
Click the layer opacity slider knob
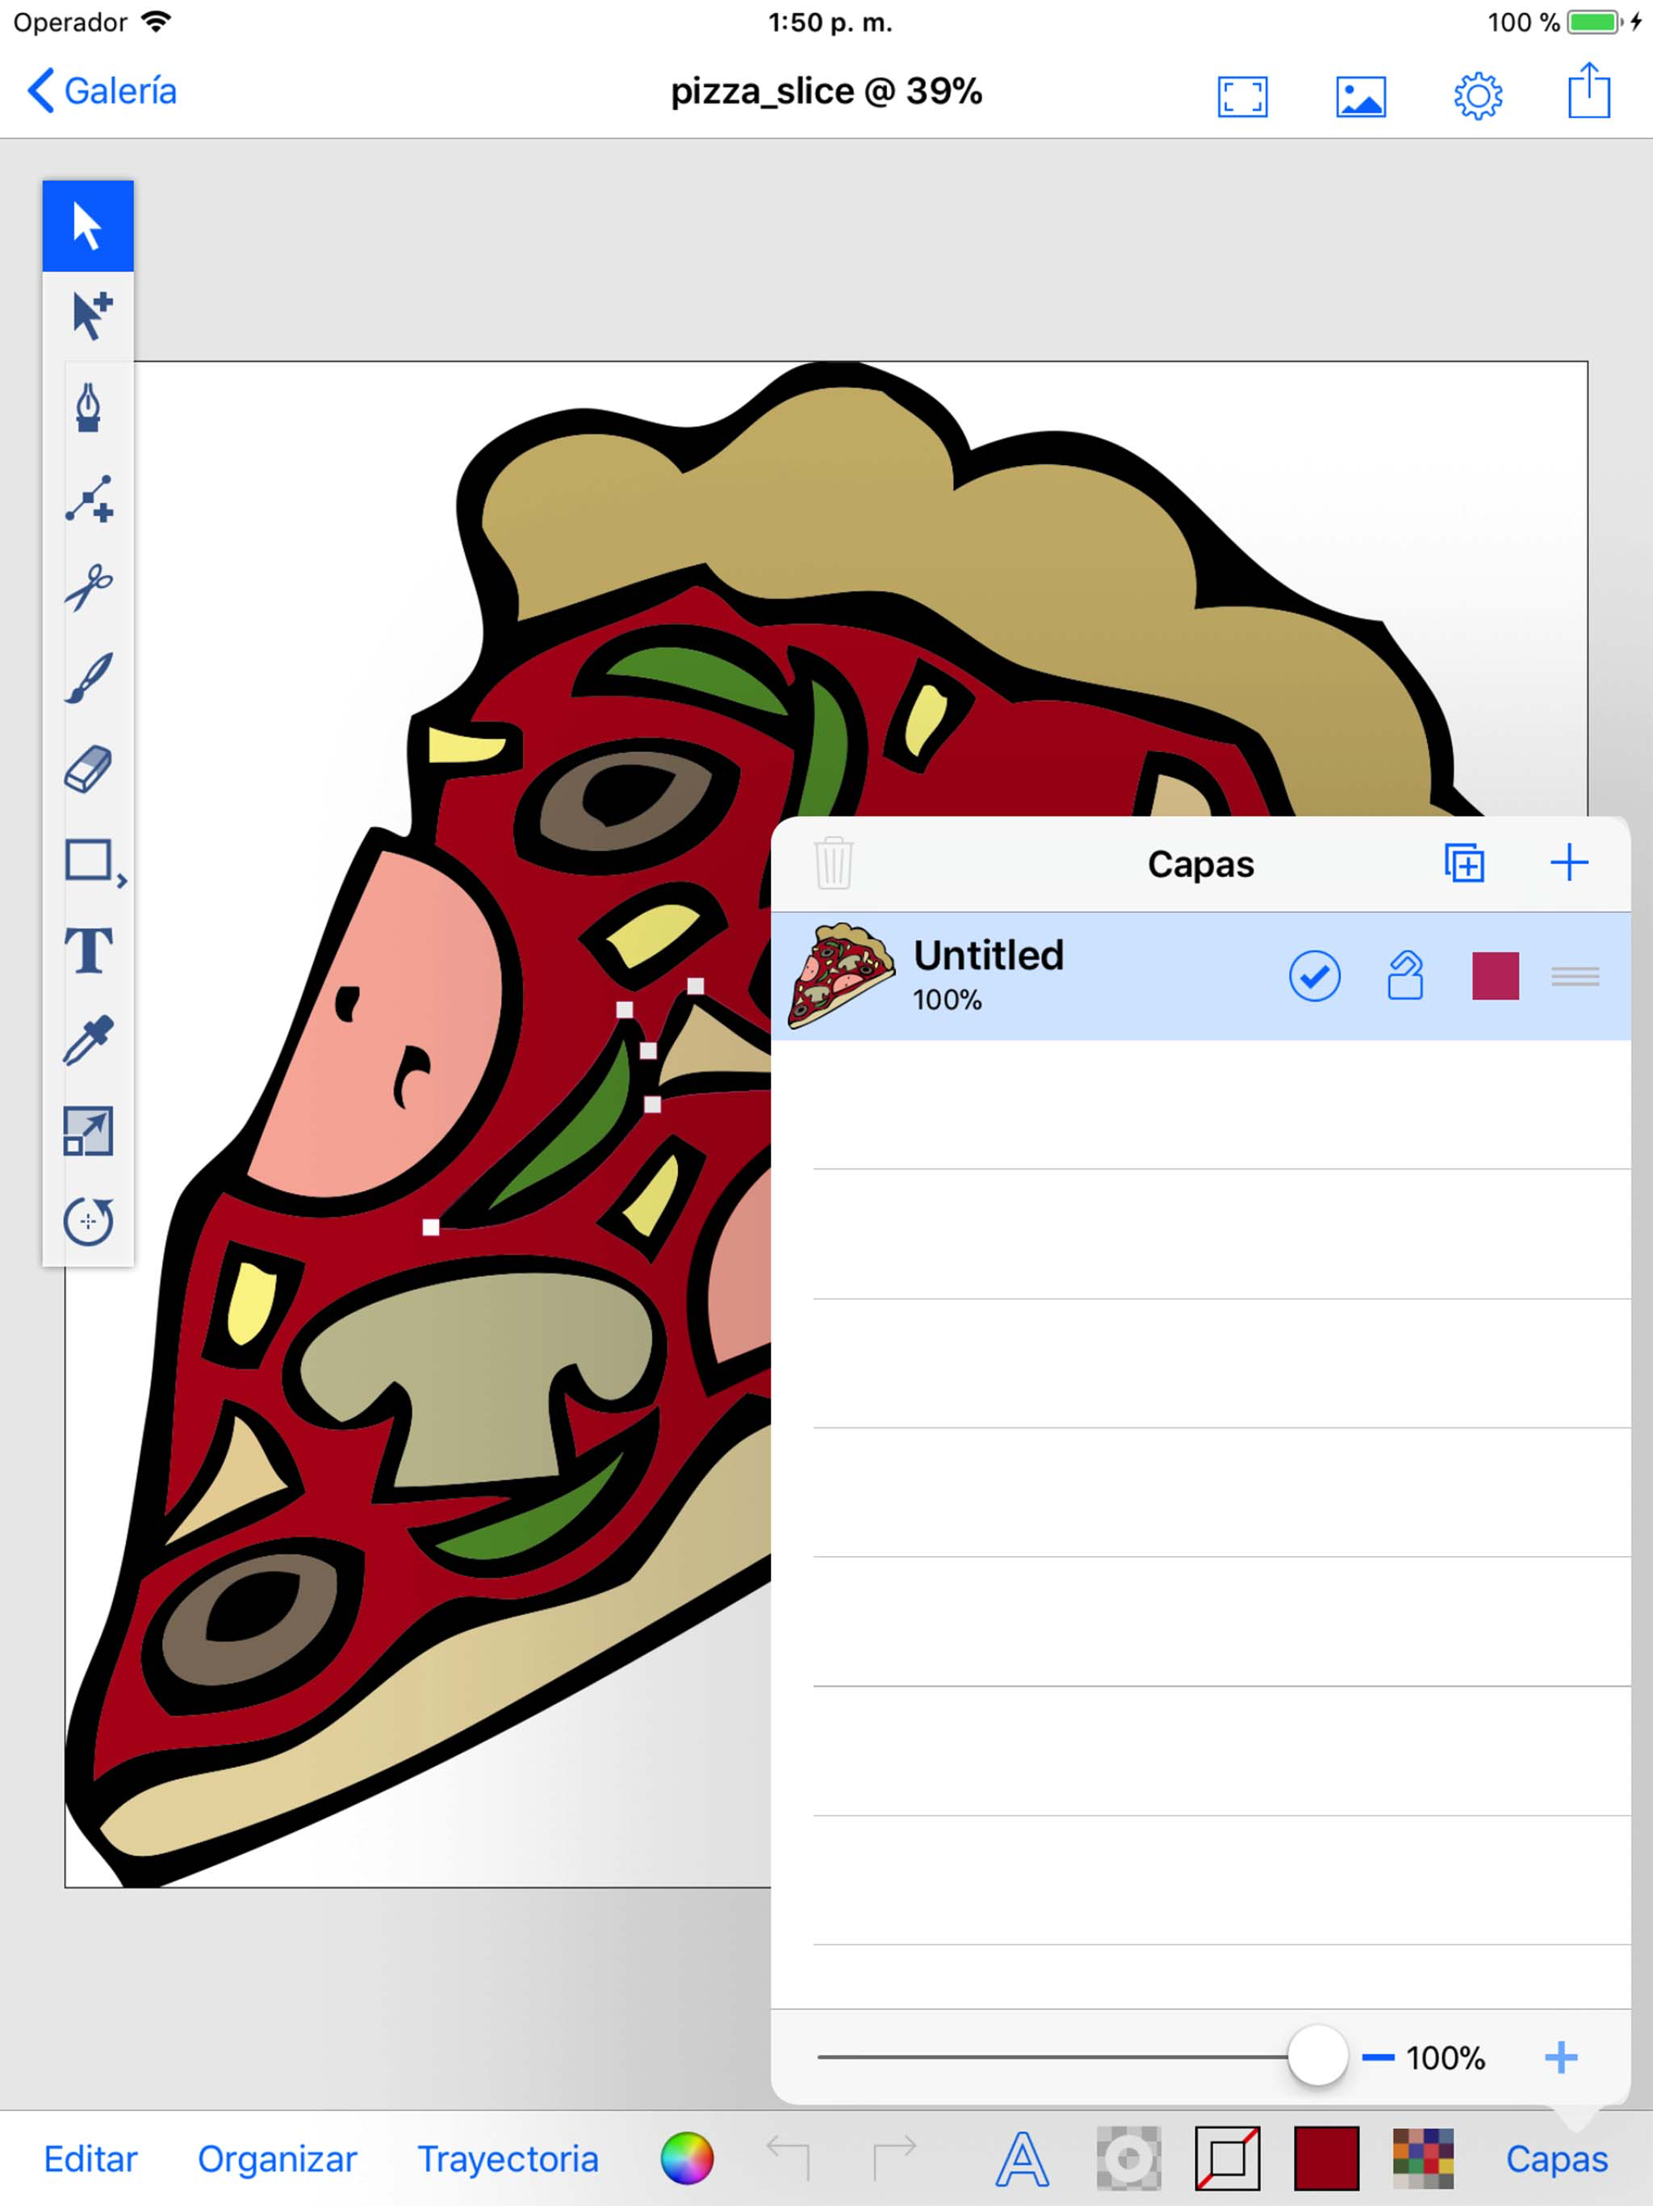1317,2057
